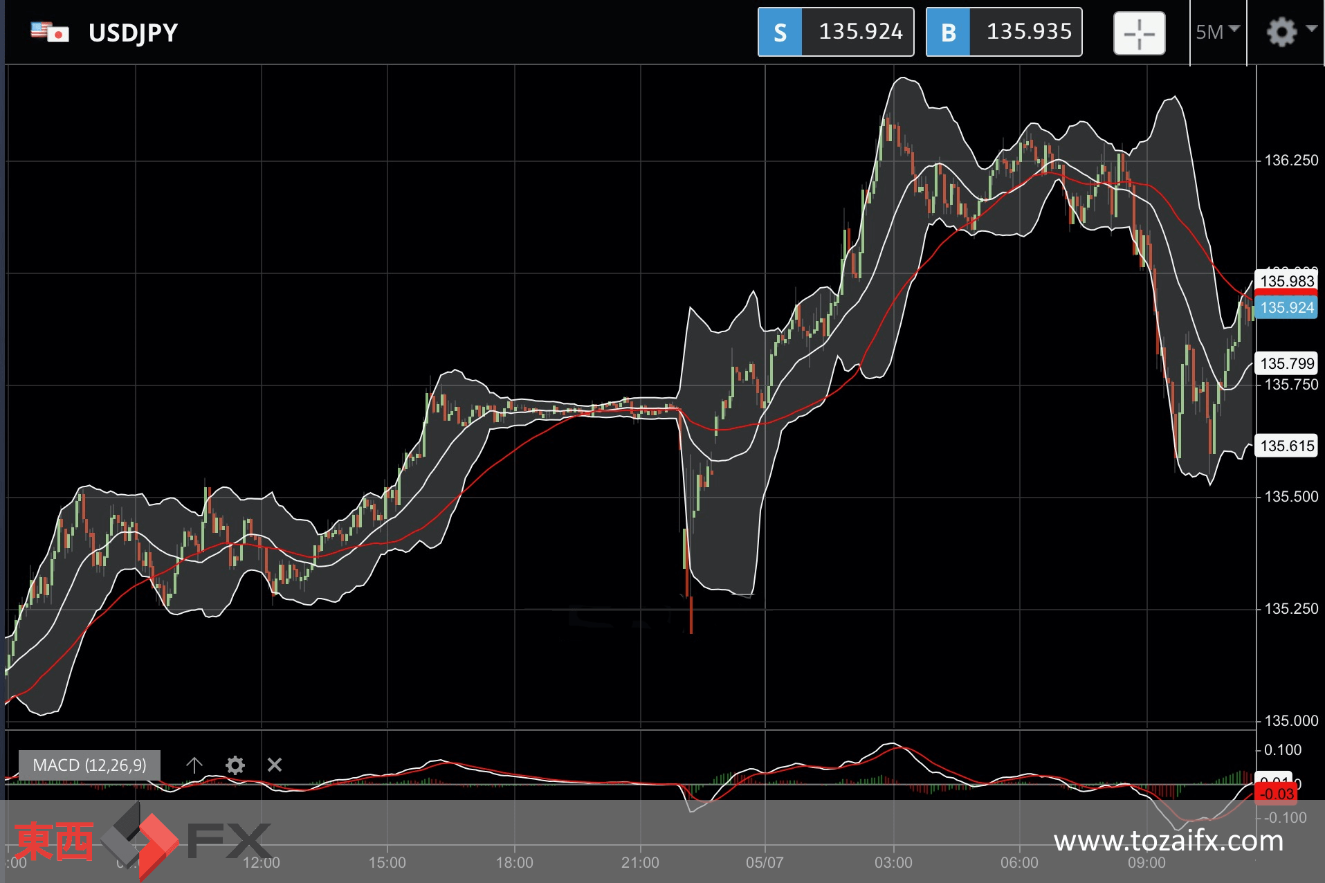
Task: Expand the 5M timeframe dropdown
Action: pyautogui.click(x=1217, y=32)
